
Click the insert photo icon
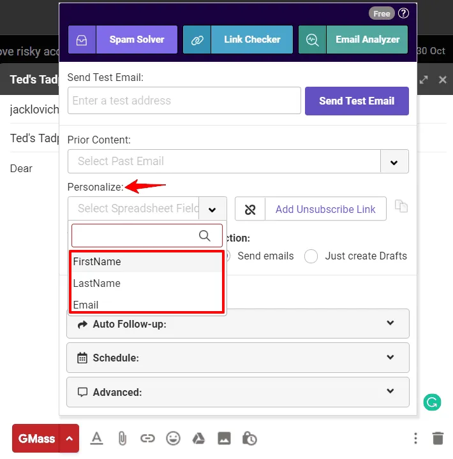(224, 439)
